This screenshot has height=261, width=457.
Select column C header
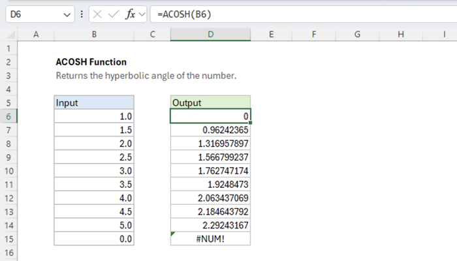(x=152, y=35)
